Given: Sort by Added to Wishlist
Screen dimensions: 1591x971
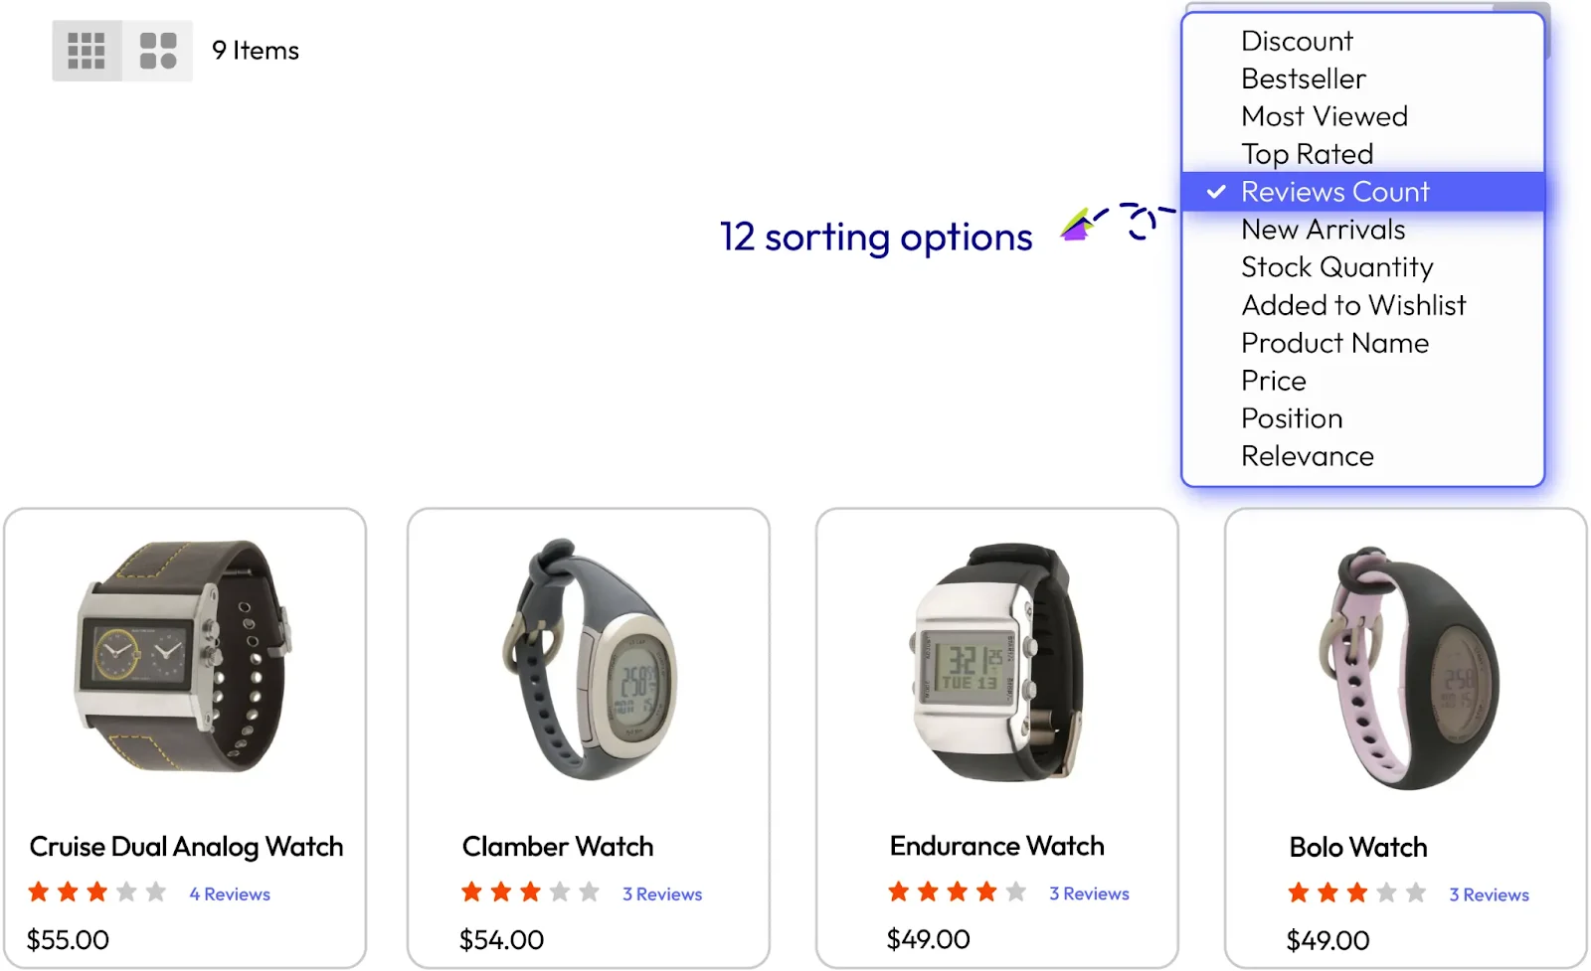Looking at the screenshot, I should pyautogui.click(x=1352, y=306).
